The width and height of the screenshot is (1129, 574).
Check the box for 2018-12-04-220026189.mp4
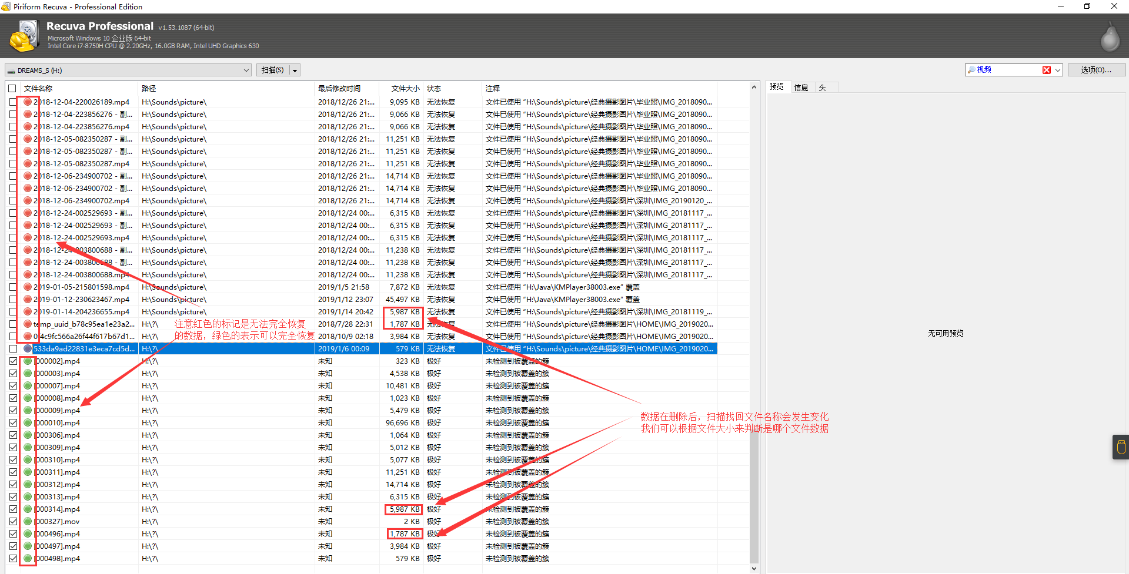point(13,102)
